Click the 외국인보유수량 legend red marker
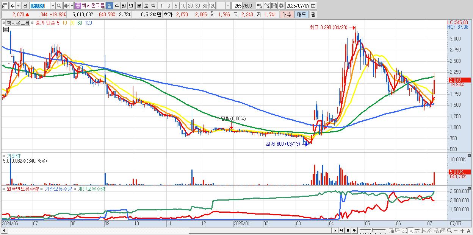Viewport: 473px width, 235px height. coord(3,188)
